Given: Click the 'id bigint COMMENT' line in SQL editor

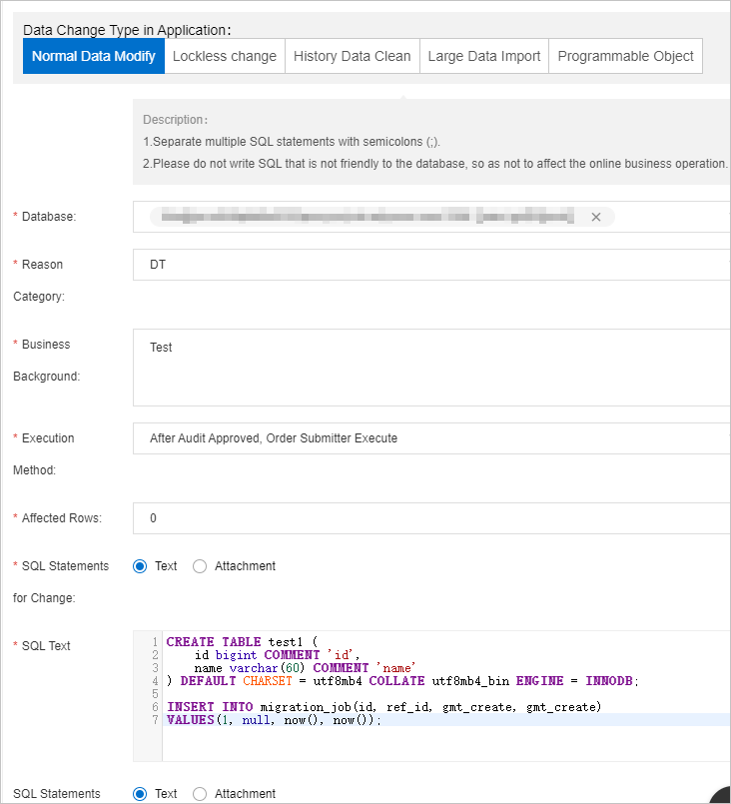Looking at the screenshot, I should (x=277, y=655).
